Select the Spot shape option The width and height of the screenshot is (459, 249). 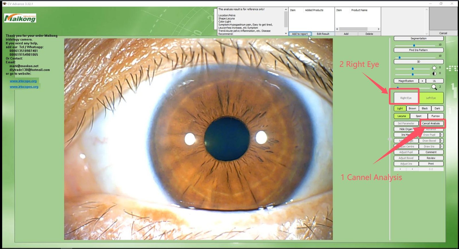(x=419, y=116)
